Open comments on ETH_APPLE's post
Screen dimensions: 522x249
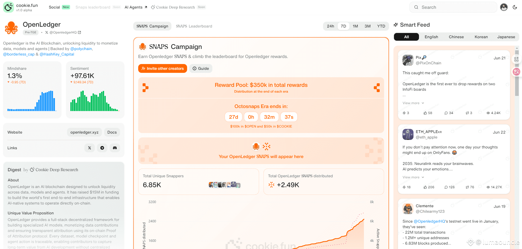point(446,187)
